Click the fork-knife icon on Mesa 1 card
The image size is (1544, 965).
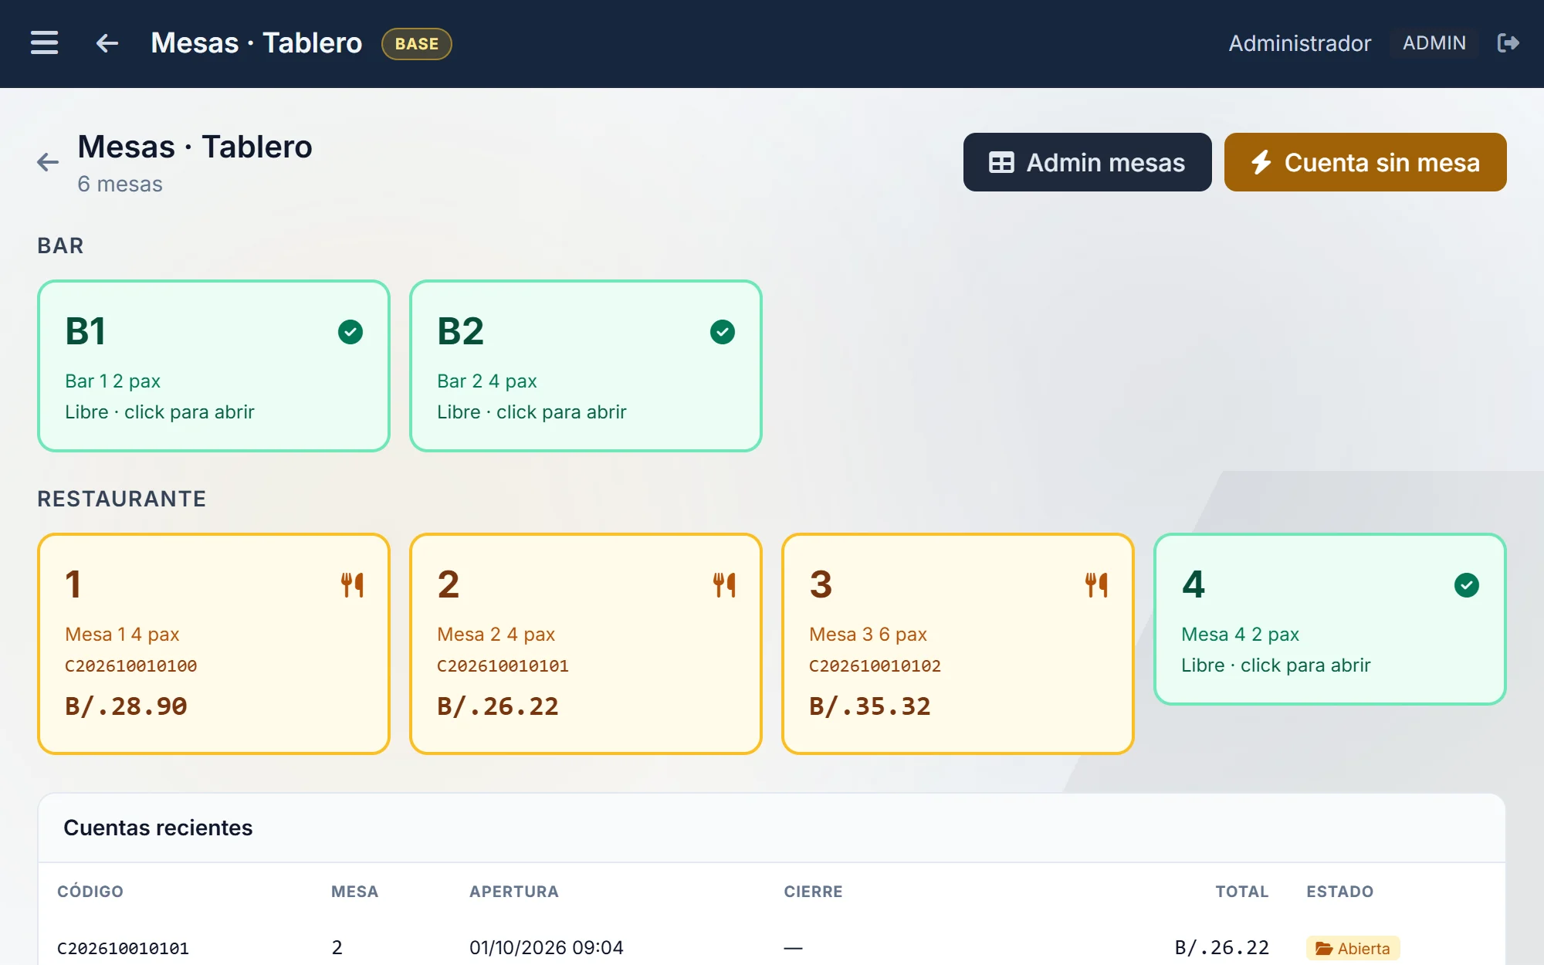352,585
